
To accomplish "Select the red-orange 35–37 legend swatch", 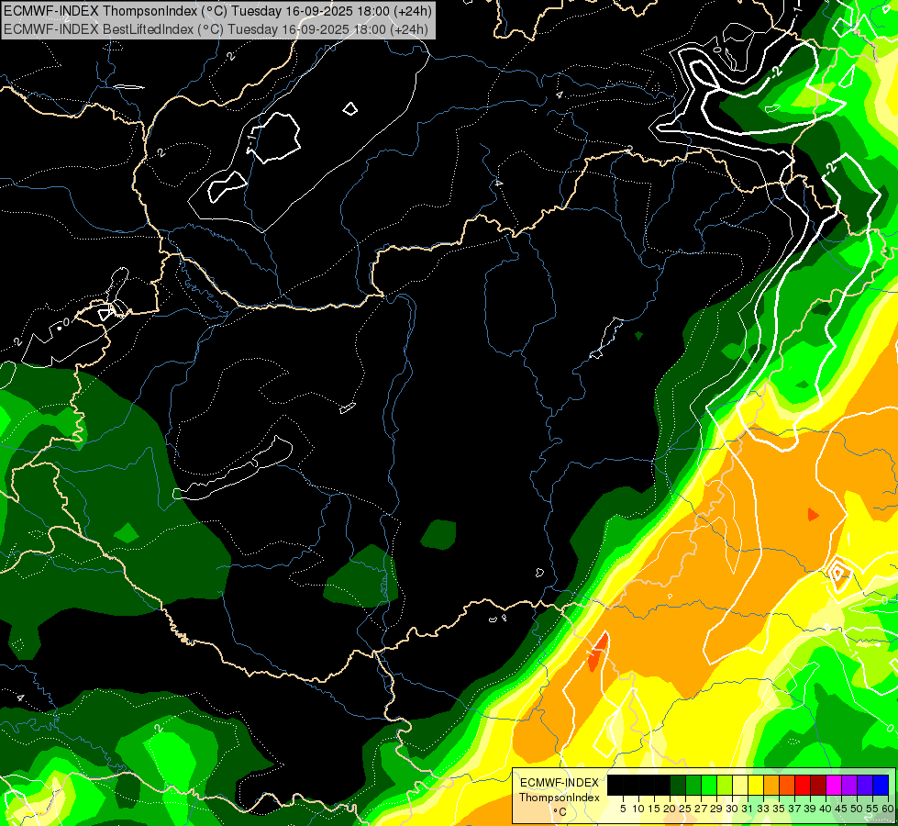I will point(787,786).
